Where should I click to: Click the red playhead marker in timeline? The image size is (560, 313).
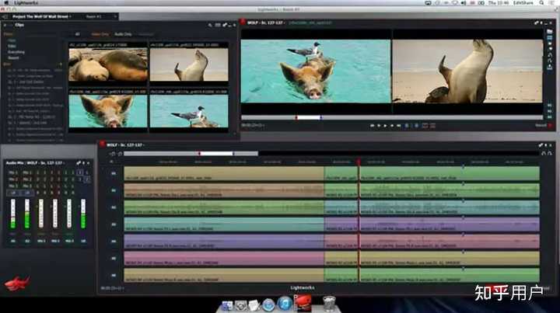click(359, 162)
